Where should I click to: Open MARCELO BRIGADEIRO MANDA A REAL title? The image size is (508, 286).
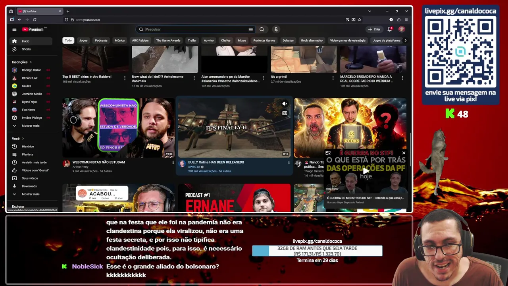pos(366,79)
